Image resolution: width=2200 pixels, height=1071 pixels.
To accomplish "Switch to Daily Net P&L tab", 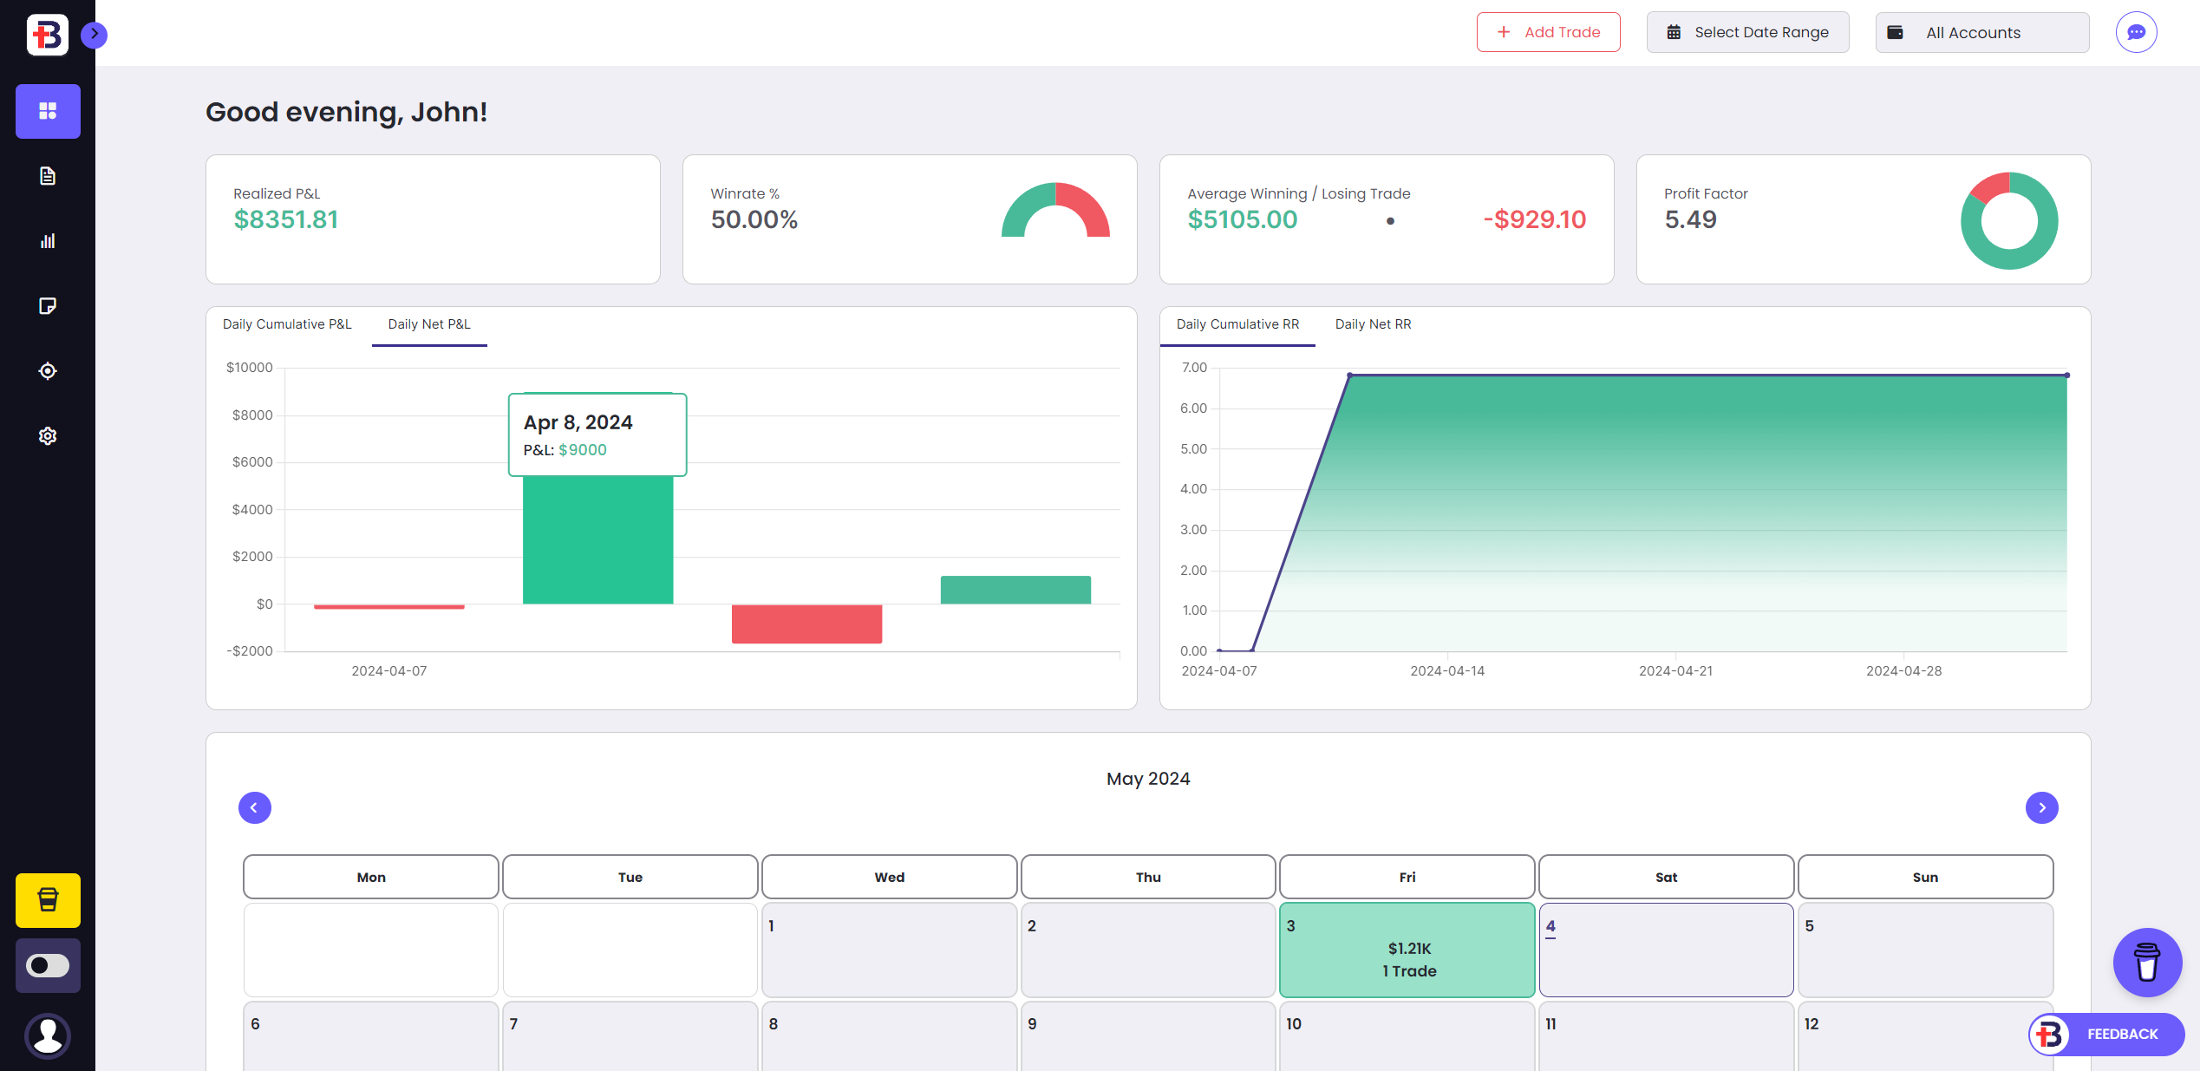I will (429, 324).
